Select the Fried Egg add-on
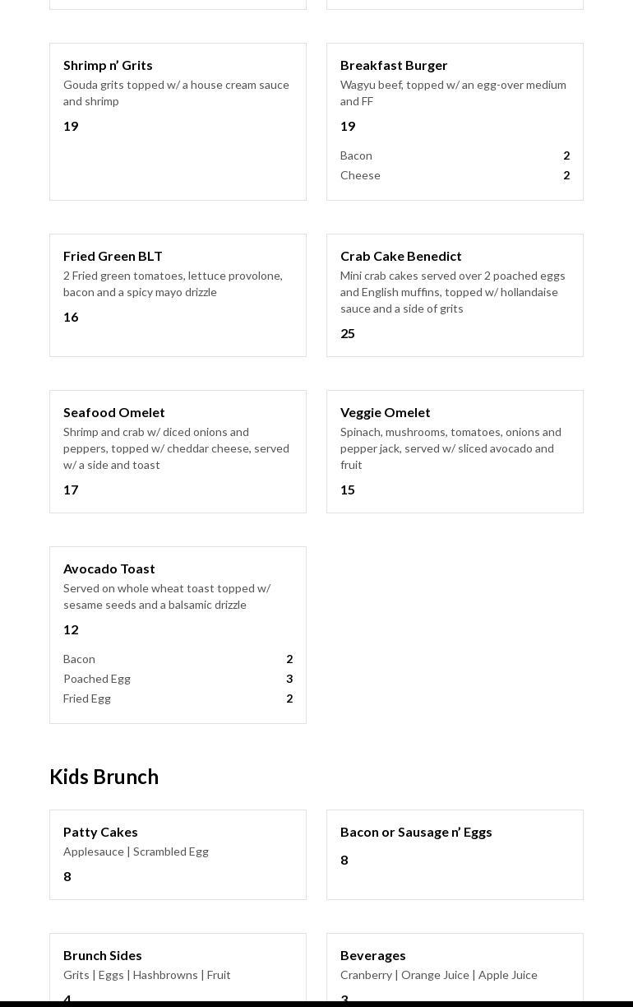Screen dimensions: 633x1007 pos(87,698)
